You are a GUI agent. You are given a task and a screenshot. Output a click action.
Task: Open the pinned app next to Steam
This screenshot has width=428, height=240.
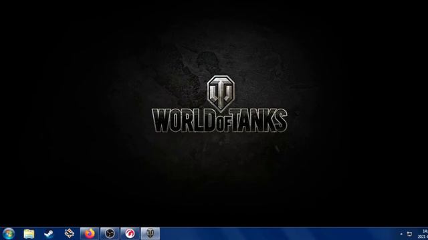[x=69, y=234]
